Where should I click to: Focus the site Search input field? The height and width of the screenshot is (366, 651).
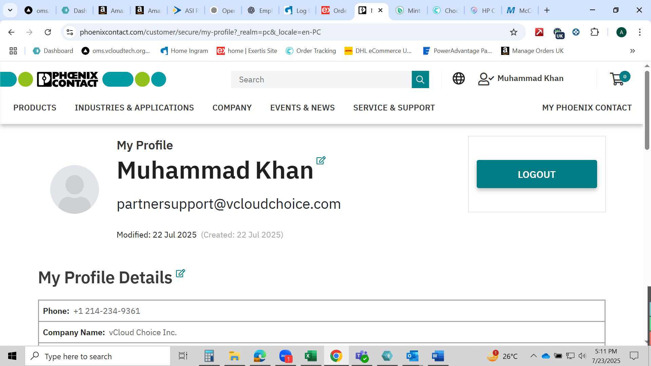tap(321, 79)
